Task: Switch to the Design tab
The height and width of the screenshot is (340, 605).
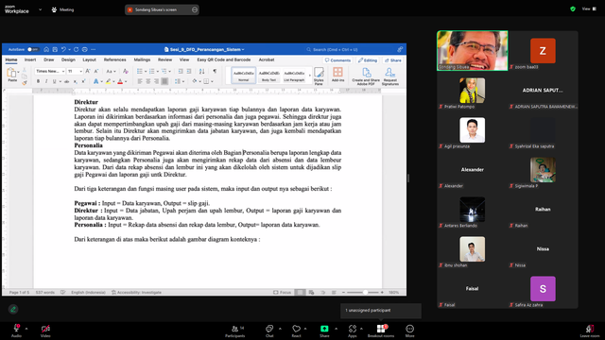Action: click(x=68, y=60)
